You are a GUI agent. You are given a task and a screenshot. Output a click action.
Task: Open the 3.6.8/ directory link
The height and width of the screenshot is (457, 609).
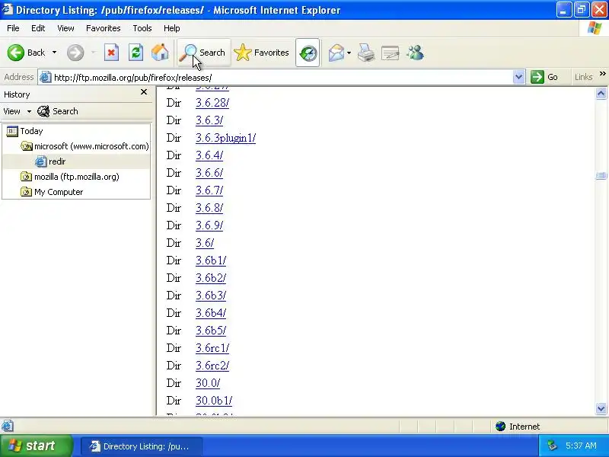click(209, 208)
